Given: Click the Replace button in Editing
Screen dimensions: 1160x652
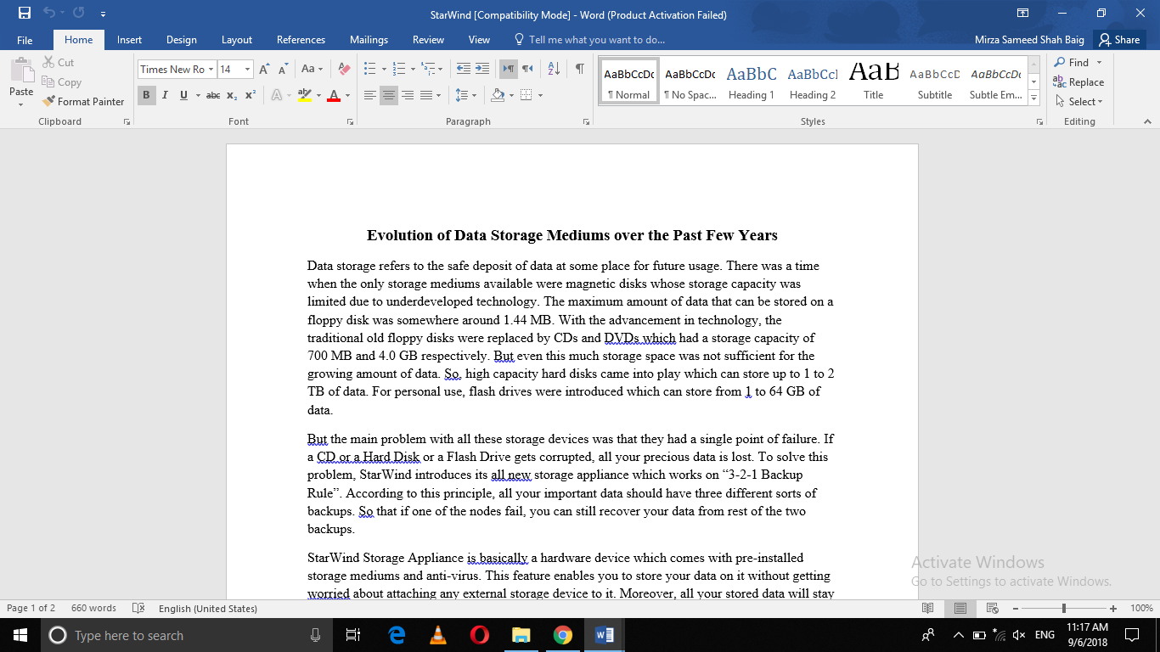Looking at the screenshot, I should (x=1078, y=82).
